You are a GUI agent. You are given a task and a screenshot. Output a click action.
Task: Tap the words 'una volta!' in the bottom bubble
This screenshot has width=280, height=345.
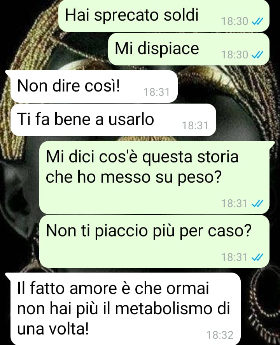pos(53,329)
